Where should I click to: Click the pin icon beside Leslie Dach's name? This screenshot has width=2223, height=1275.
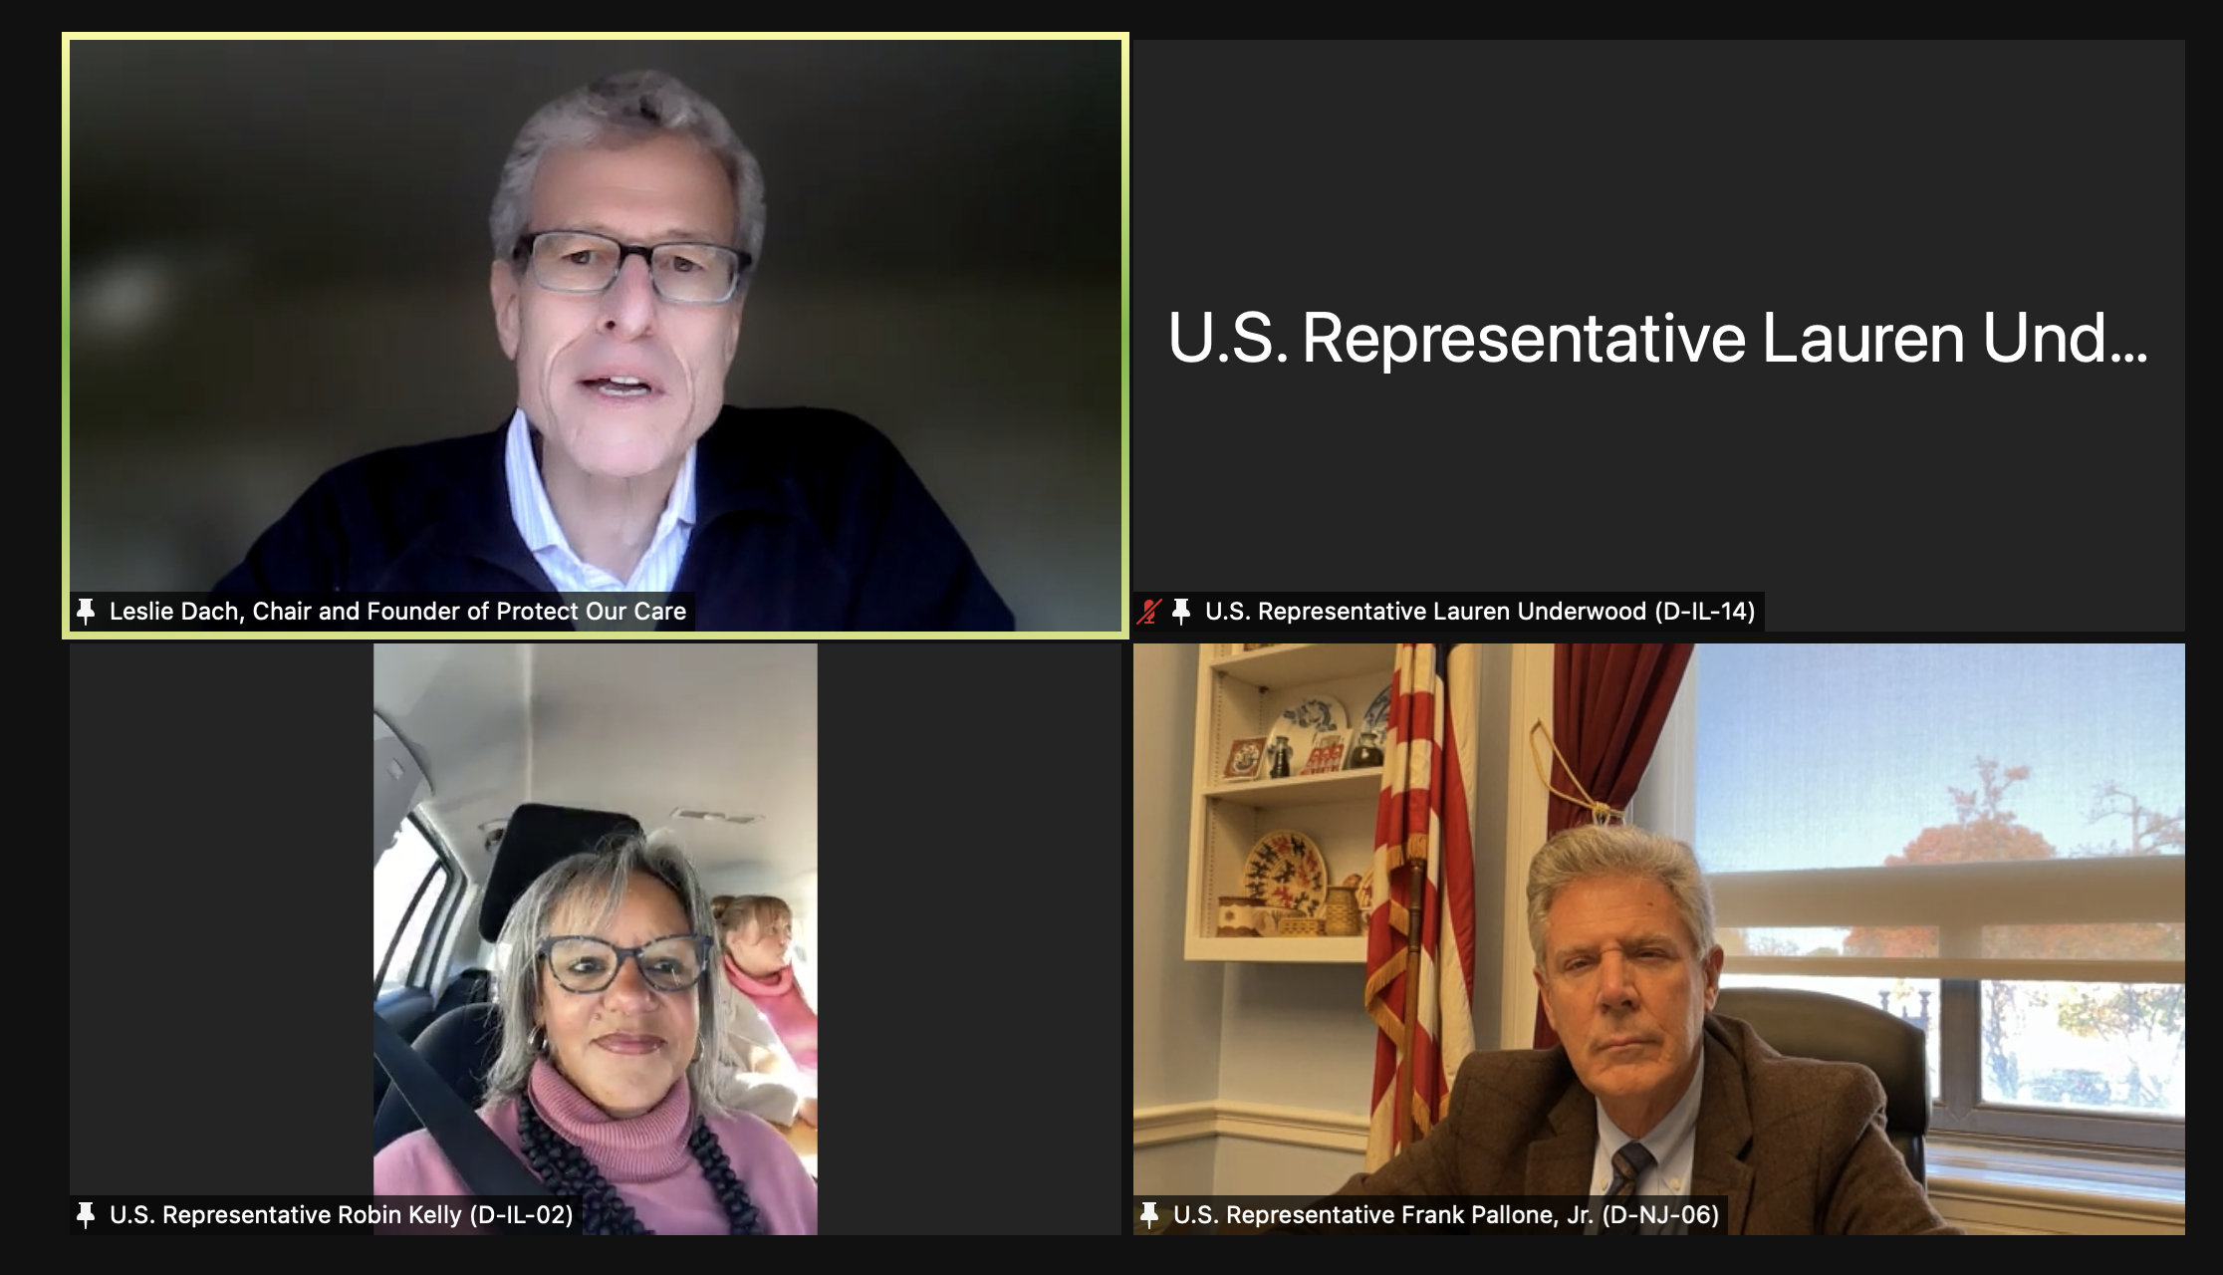[86, 611]
